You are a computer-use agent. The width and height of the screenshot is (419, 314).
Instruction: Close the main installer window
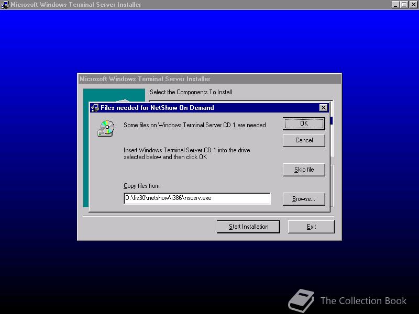coord(413,5)
